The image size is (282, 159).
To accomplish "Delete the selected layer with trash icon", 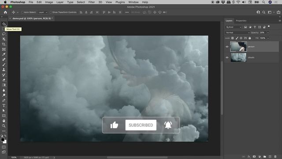I will pyautogui.click(x=275, y=157).
